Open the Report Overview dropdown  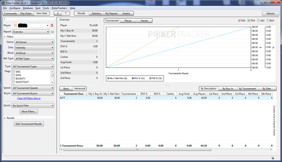pos(31,32)
